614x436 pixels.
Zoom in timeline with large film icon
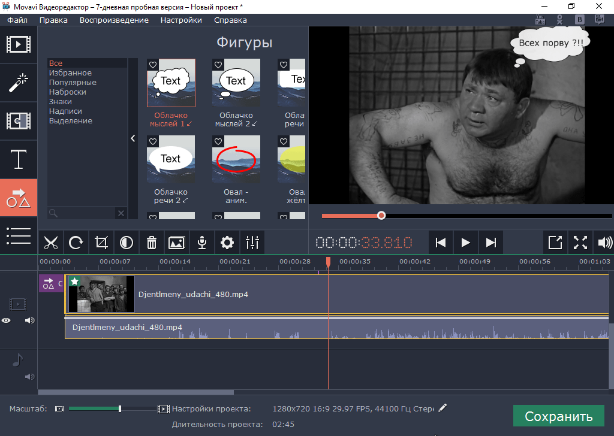[163, 409]
